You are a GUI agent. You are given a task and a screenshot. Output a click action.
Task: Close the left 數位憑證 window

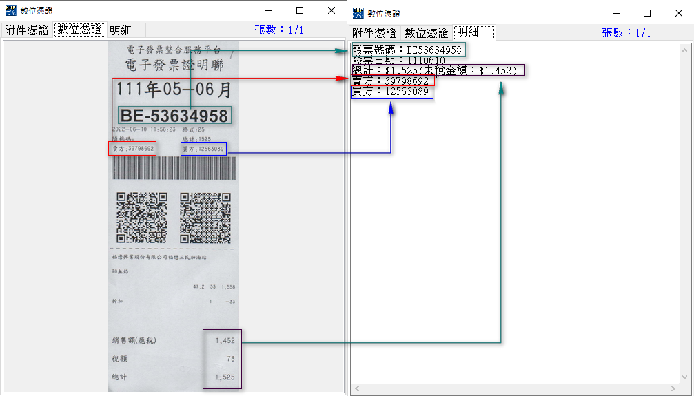click(331, 10)
